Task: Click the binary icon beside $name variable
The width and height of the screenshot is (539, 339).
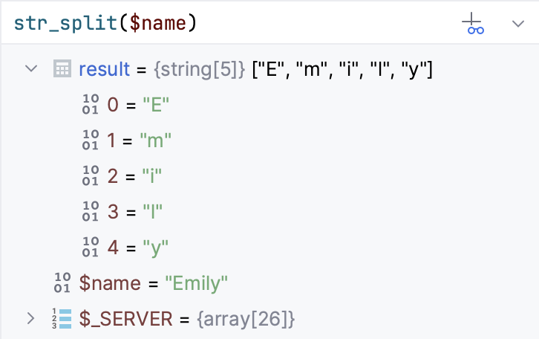Action: click(x=62, y=282)
